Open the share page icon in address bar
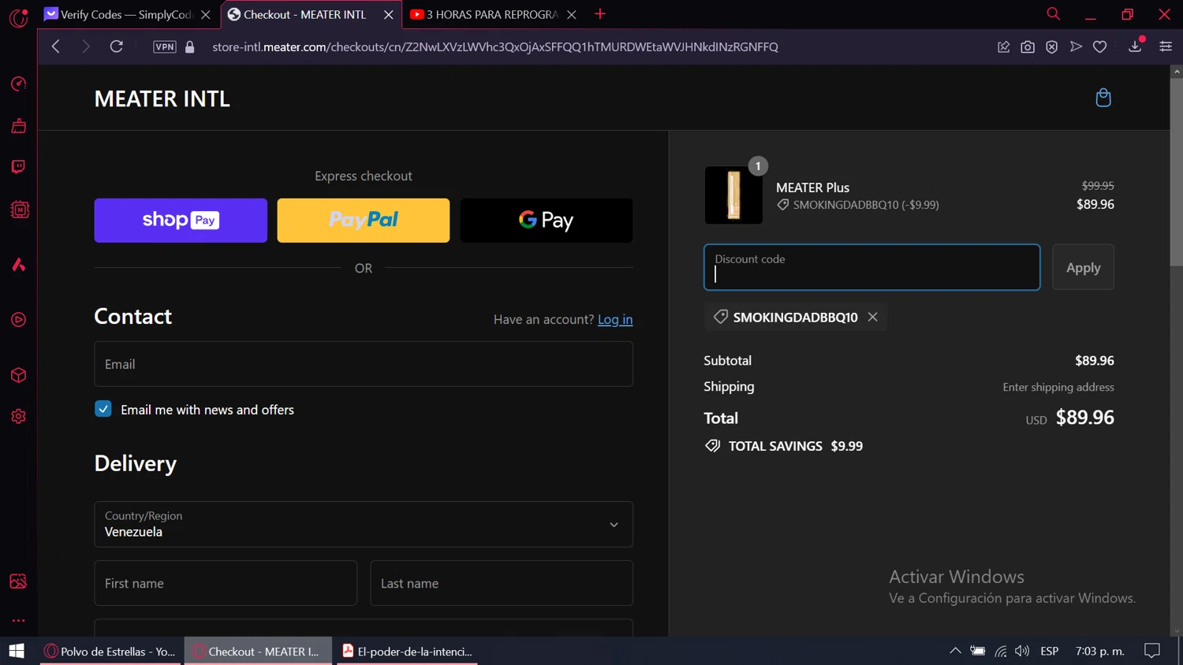This screenshot has width=1183, height=665. [x=1003, y=46]
